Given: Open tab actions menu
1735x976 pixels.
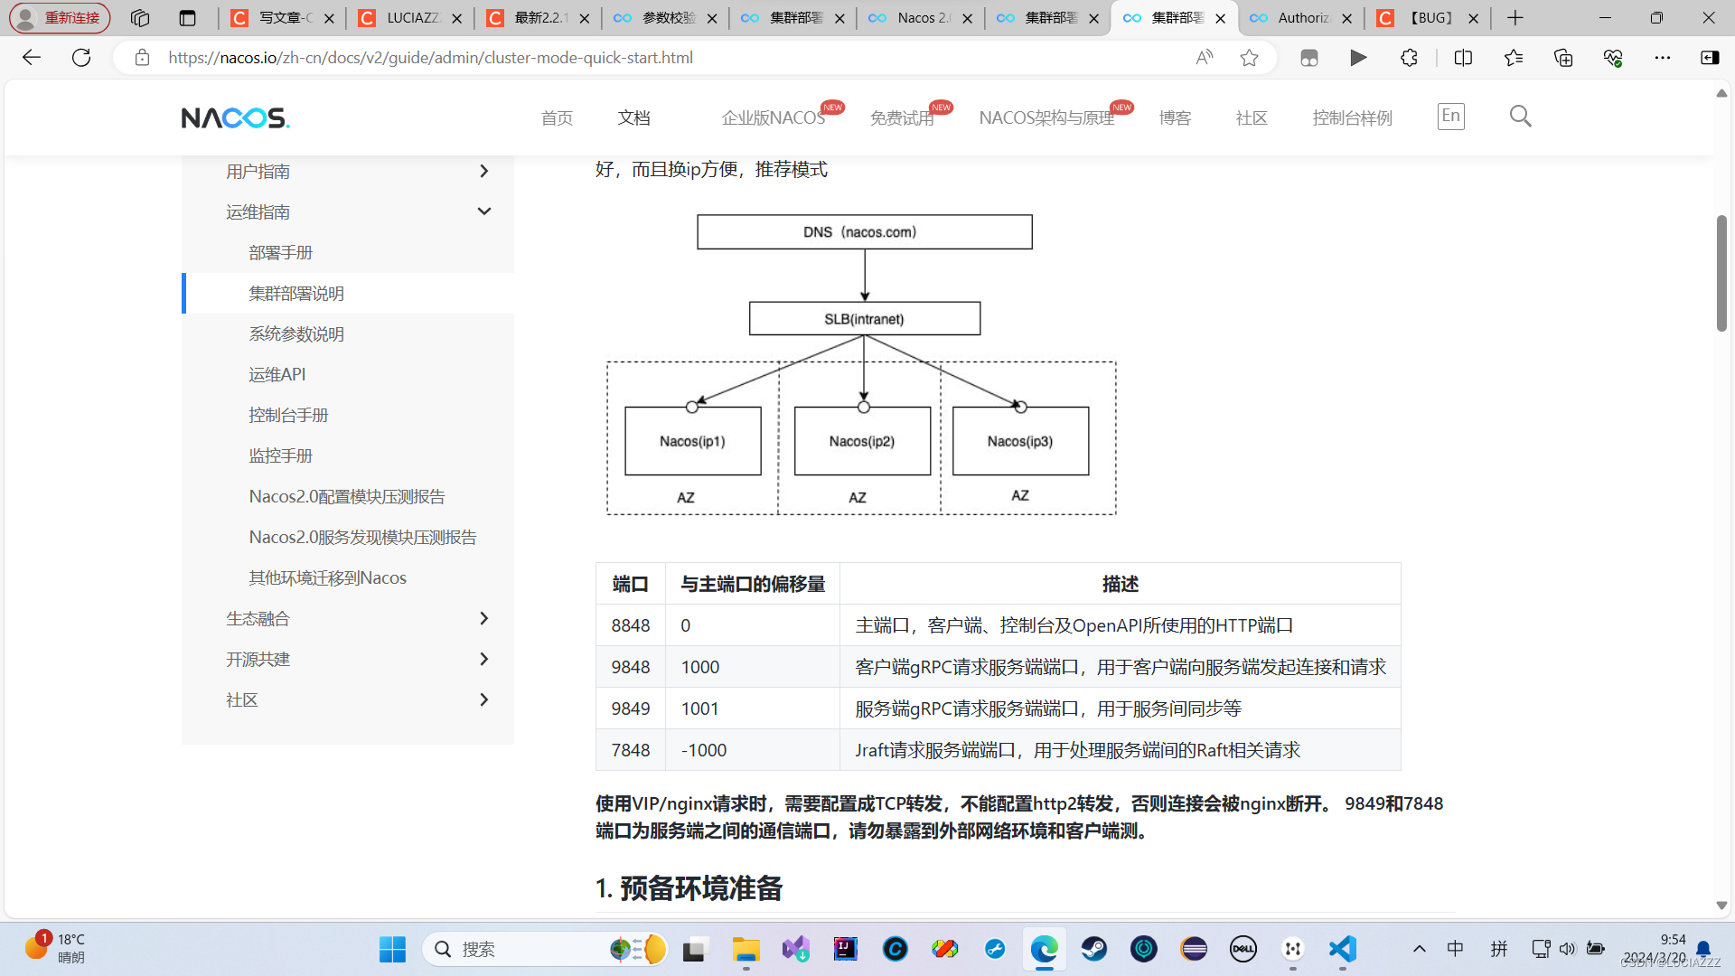Looking at the screenshot, I should (x=187, y=18).
